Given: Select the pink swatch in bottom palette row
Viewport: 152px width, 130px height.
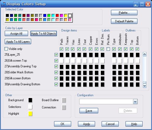Looking at the screenshot, I should tap(70, 20).
